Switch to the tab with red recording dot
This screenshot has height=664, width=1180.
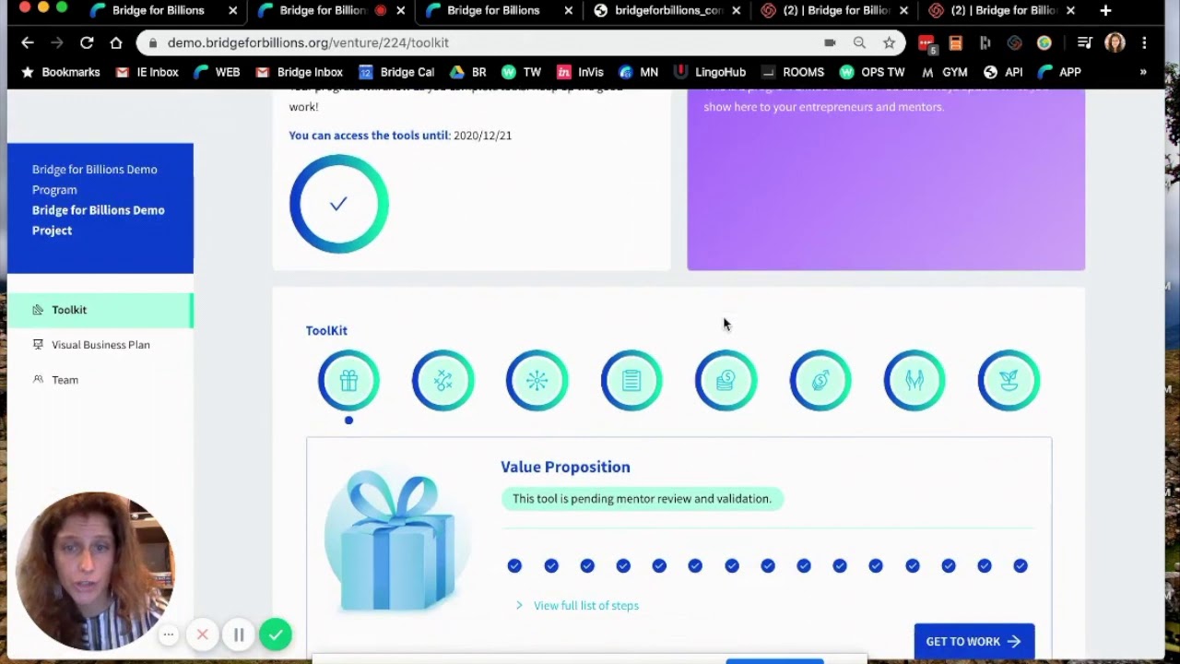tap(332, 10)
